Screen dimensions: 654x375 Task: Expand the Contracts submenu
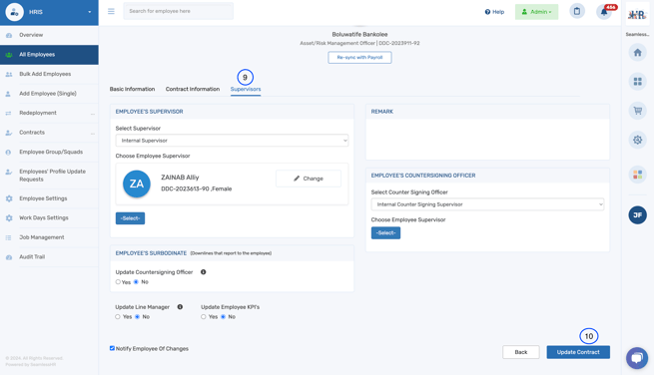coord(93,133)
